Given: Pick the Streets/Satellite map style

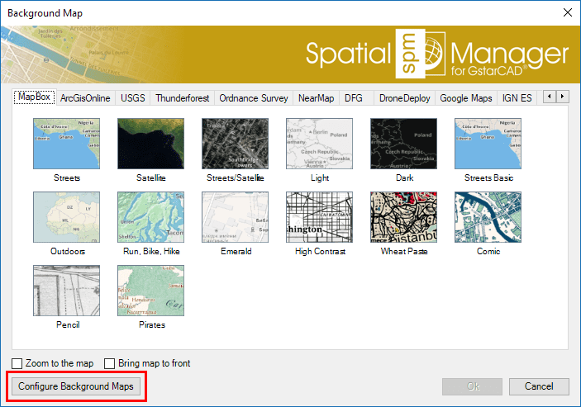Looking at the screenshot, I should click(236, 144).
